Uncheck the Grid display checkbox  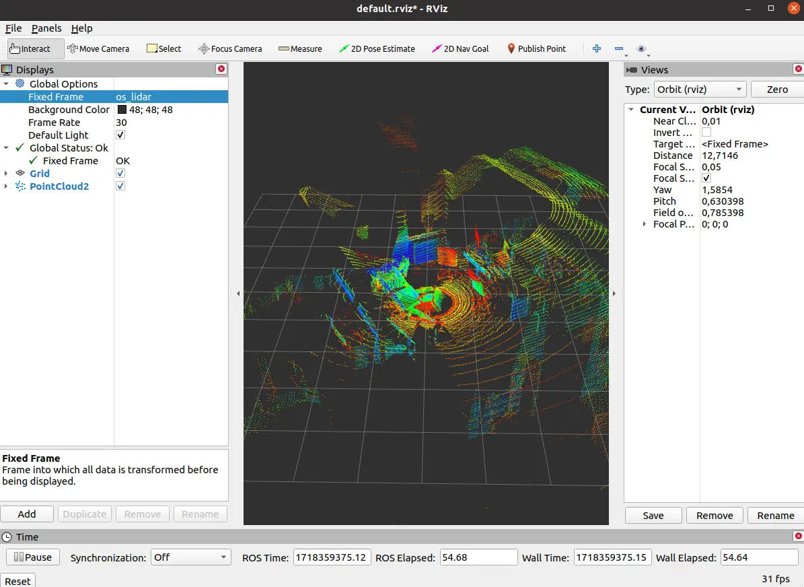coord(121,173)
